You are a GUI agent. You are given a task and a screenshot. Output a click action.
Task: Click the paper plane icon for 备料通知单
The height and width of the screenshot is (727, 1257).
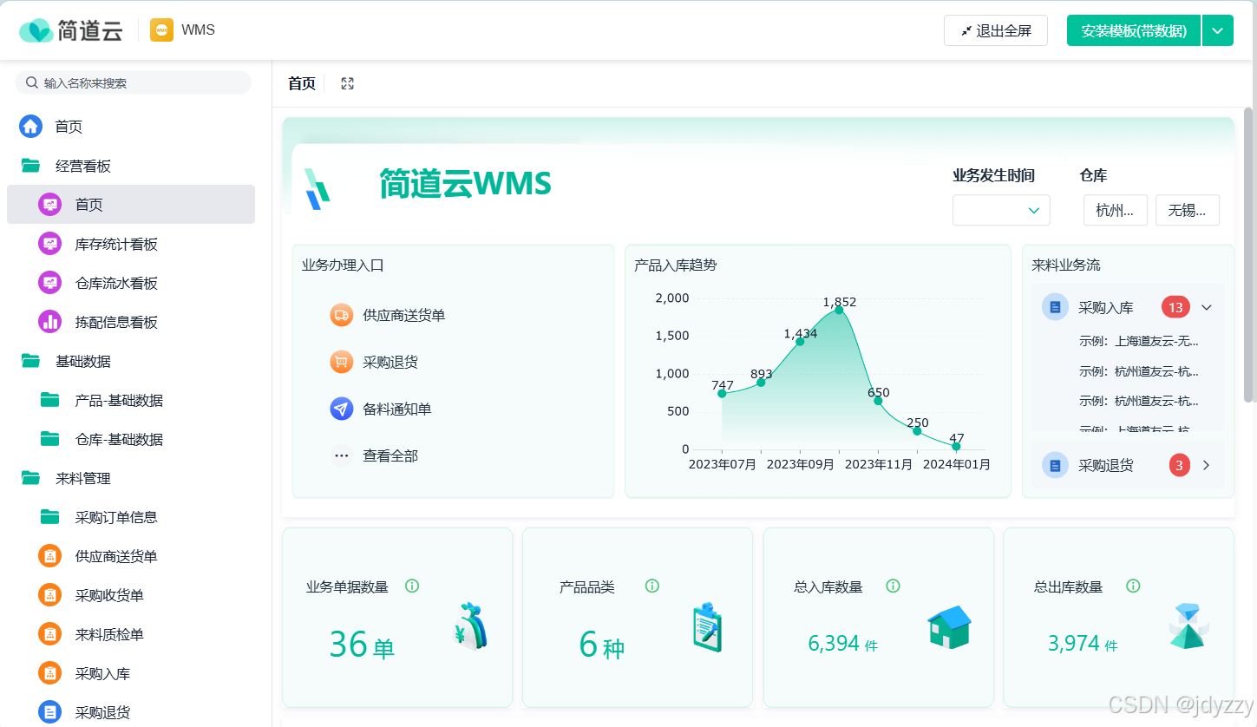click(x=342, y=409)
